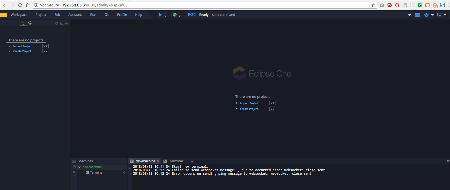Screen dimensions: 450x190
Task: Open the Workspace menu
Action: 19,15
